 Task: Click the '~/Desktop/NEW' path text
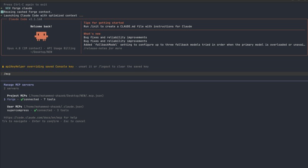[x=41, y=52]
